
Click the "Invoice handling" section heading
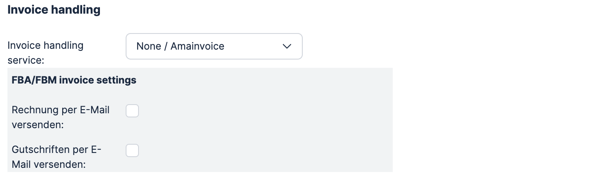click(x=54, y=10)
